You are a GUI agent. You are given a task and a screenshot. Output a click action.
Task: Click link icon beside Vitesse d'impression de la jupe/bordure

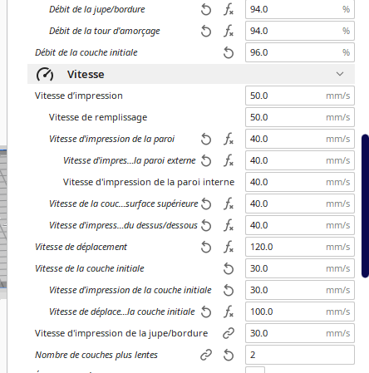229,333
